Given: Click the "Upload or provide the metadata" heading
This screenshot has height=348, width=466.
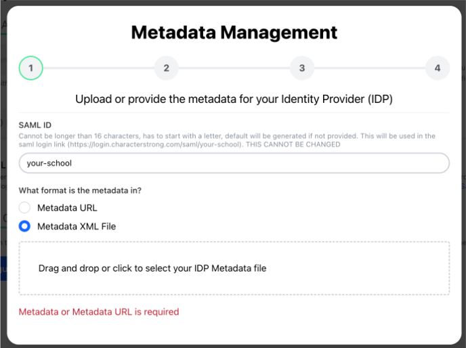Looking at the screenshot, I should (234, 99).
